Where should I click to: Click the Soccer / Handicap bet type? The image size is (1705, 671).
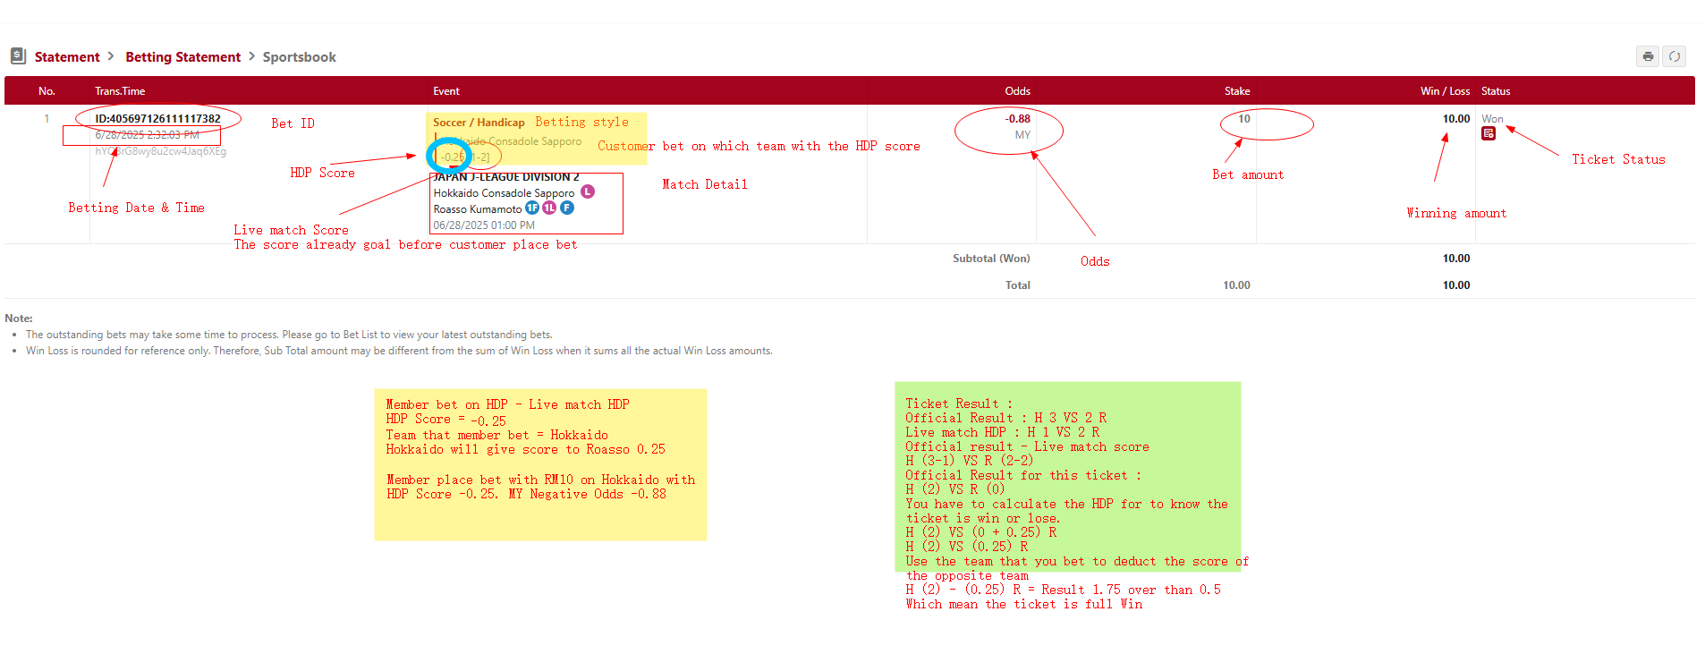(x=479, y=123)
